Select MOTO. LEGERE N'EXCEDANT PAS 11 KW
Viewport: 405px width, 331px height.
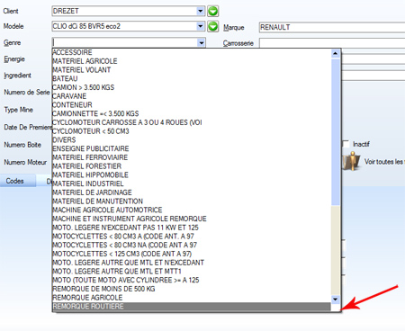tap(192, 228)
